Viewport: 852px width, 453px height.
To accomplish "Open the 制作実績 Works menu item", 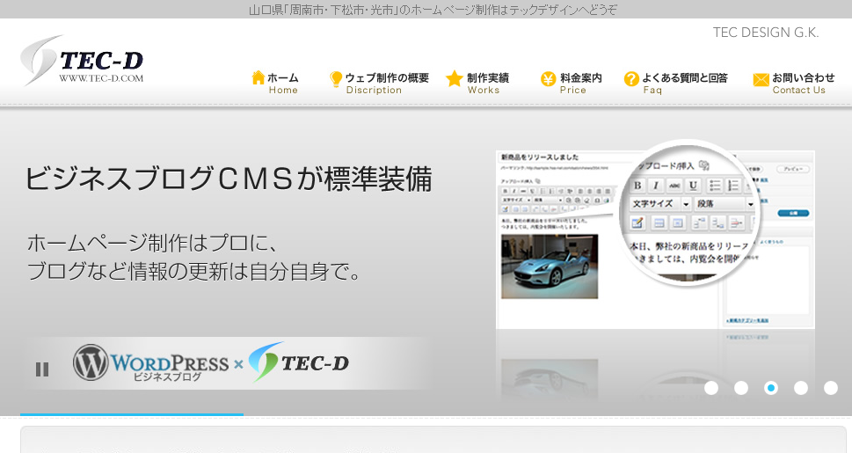I will click(x=487, y=83).
